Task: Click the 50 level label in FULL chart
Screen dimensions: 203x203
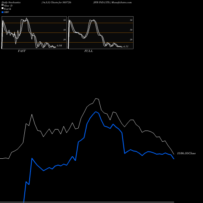Action: point(131,30)
